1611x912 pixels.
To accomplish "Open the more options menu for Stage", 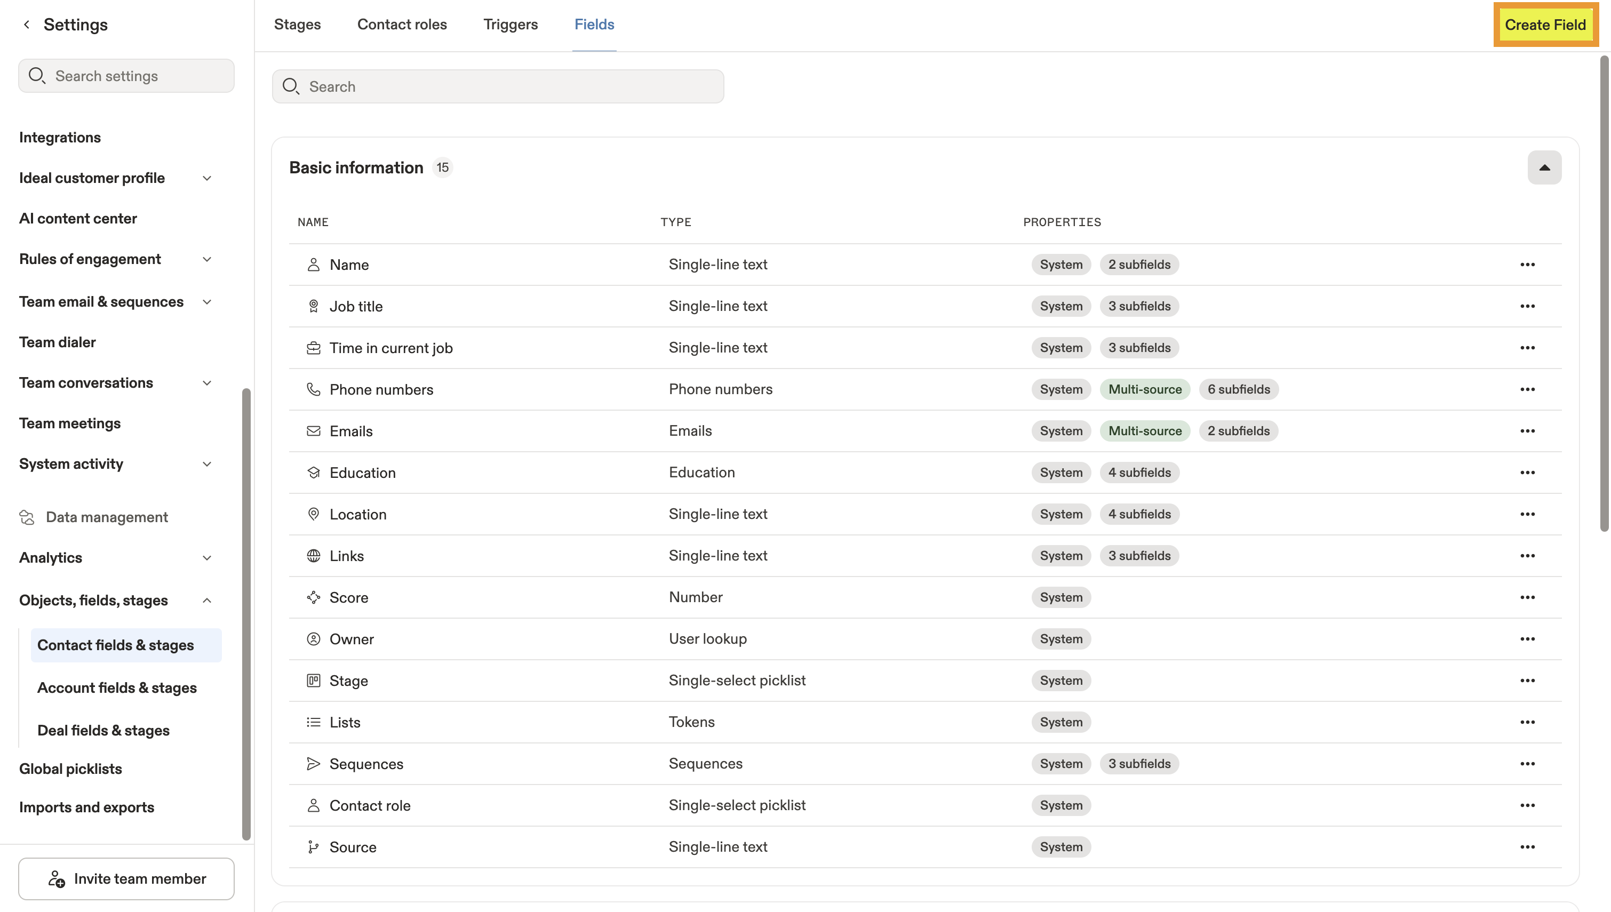I will point(1527,680).
